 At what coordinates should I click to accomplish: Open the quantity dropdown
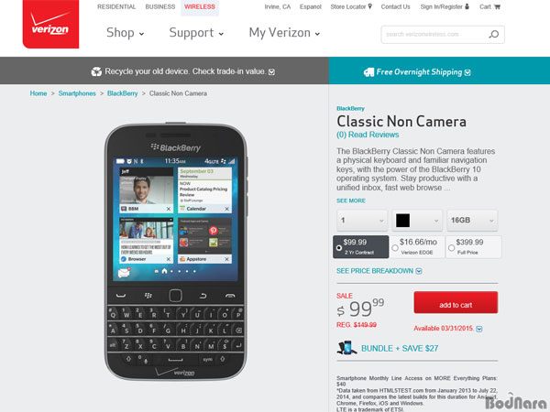362,220
